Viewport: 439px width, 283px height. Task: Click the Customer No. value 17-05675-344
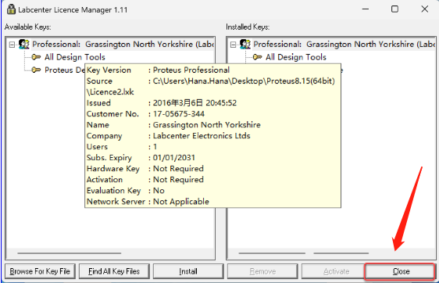coord(179,114)
